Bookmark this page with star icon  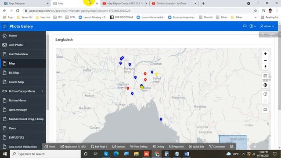click(256, 11)
